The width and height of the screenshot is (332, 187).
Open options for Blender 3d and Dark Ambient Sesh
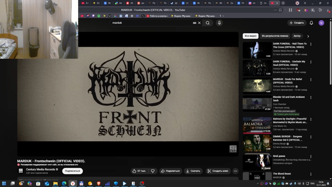pos(311,97)
